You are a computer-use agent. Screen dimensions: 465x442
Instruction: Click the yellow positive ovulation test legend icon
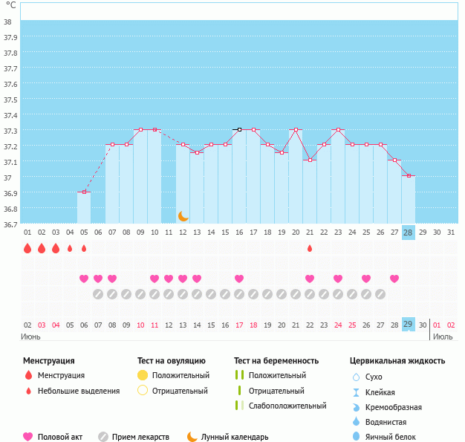click(143, 375)
